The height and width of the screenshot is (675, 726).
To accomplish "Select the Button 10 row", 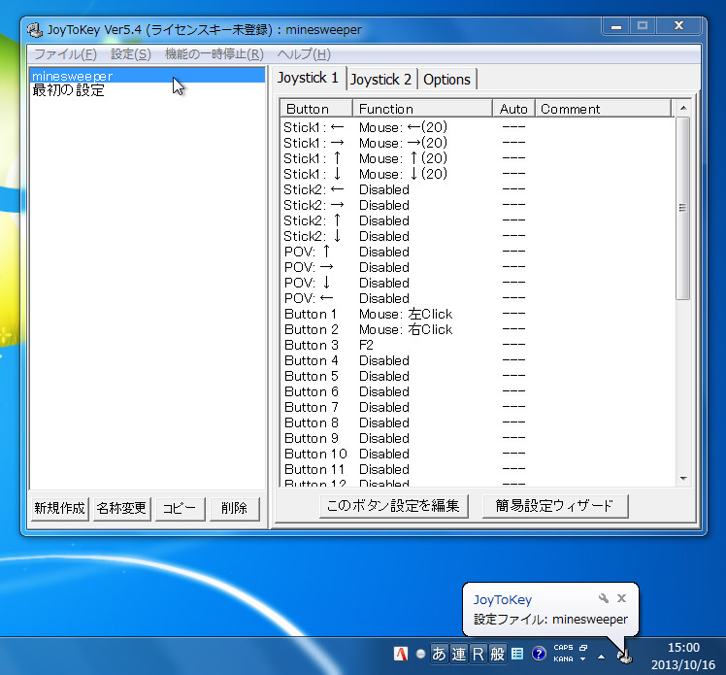I will [x=478, y=454].
